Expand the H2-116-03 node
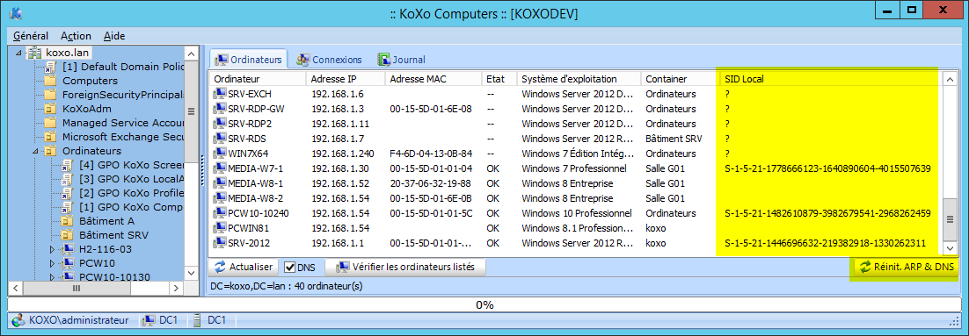969x336 pixels. click(x=53, y=249)
